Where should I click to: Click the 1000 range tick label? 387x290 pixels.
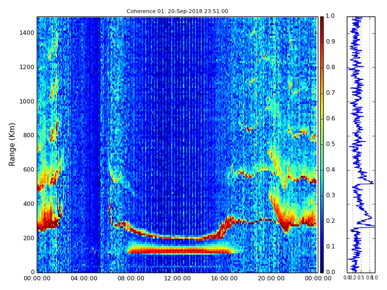[27, 101]
